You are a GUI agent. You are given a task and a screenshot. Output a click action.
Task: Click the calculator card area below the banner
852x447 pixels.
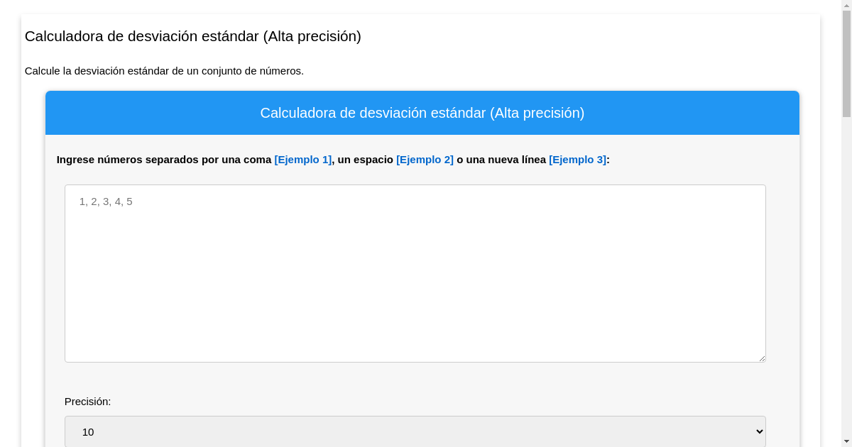pyautogui.click(x=422, y=383)
